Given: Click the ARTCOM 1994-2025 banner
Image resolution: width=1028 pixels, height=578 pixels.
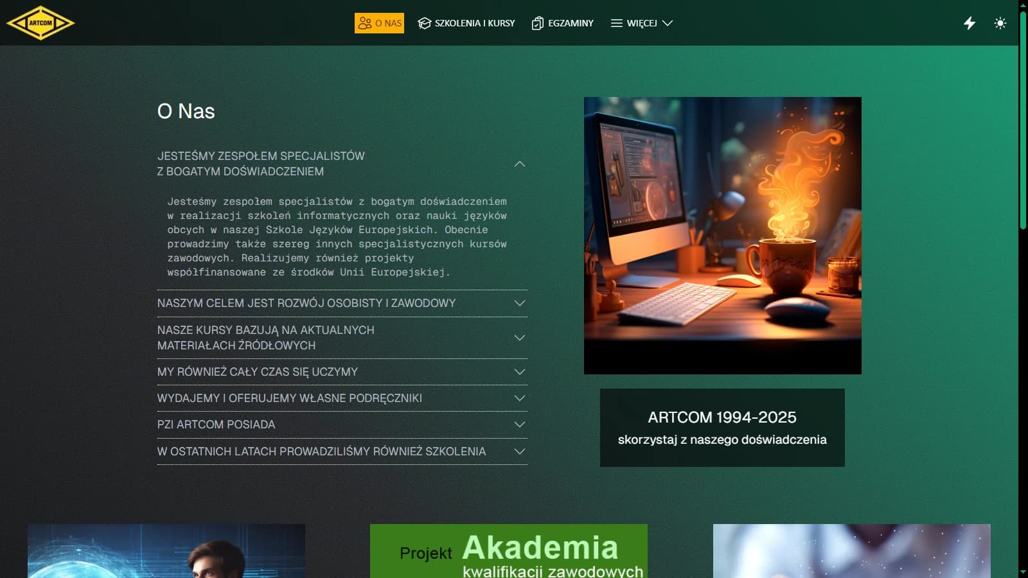Looking at the screenshot, I should tap(722, 427).
